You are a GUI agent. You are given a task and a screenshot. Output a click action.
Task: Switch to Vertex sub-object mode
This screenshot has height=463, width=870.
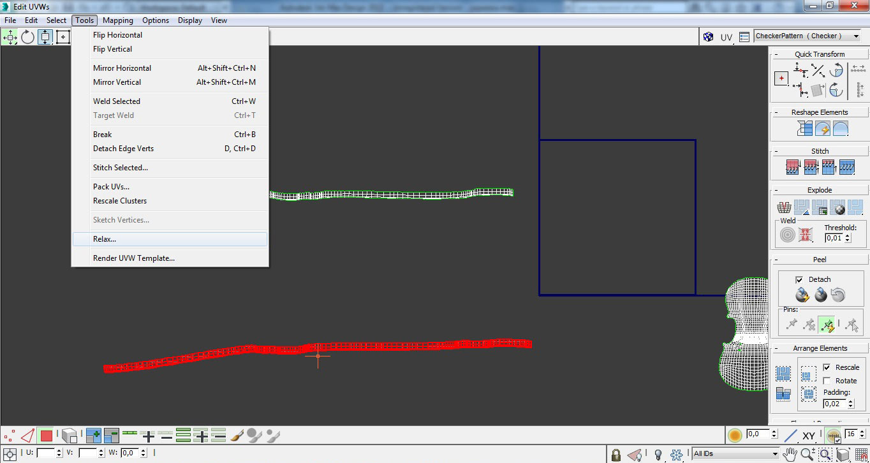[10, 436]
